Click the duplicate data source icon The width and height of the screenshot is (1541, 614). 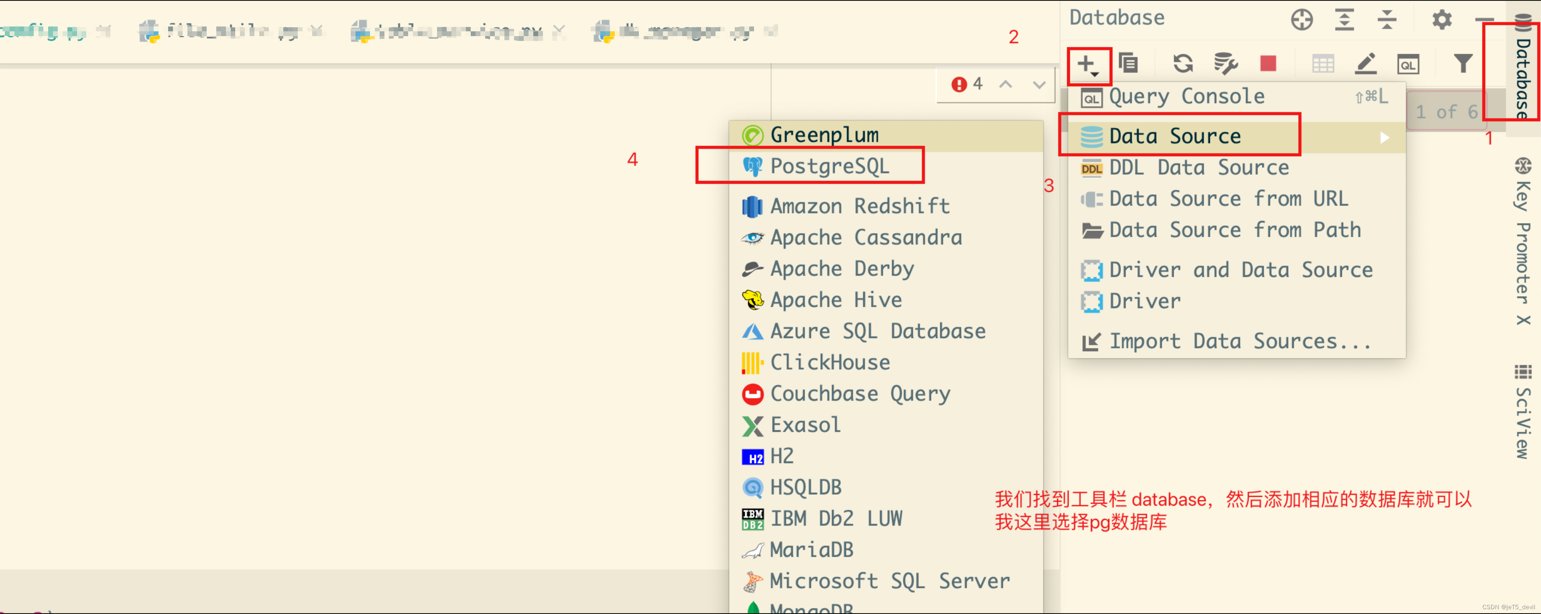click(x=1128, y=63)
